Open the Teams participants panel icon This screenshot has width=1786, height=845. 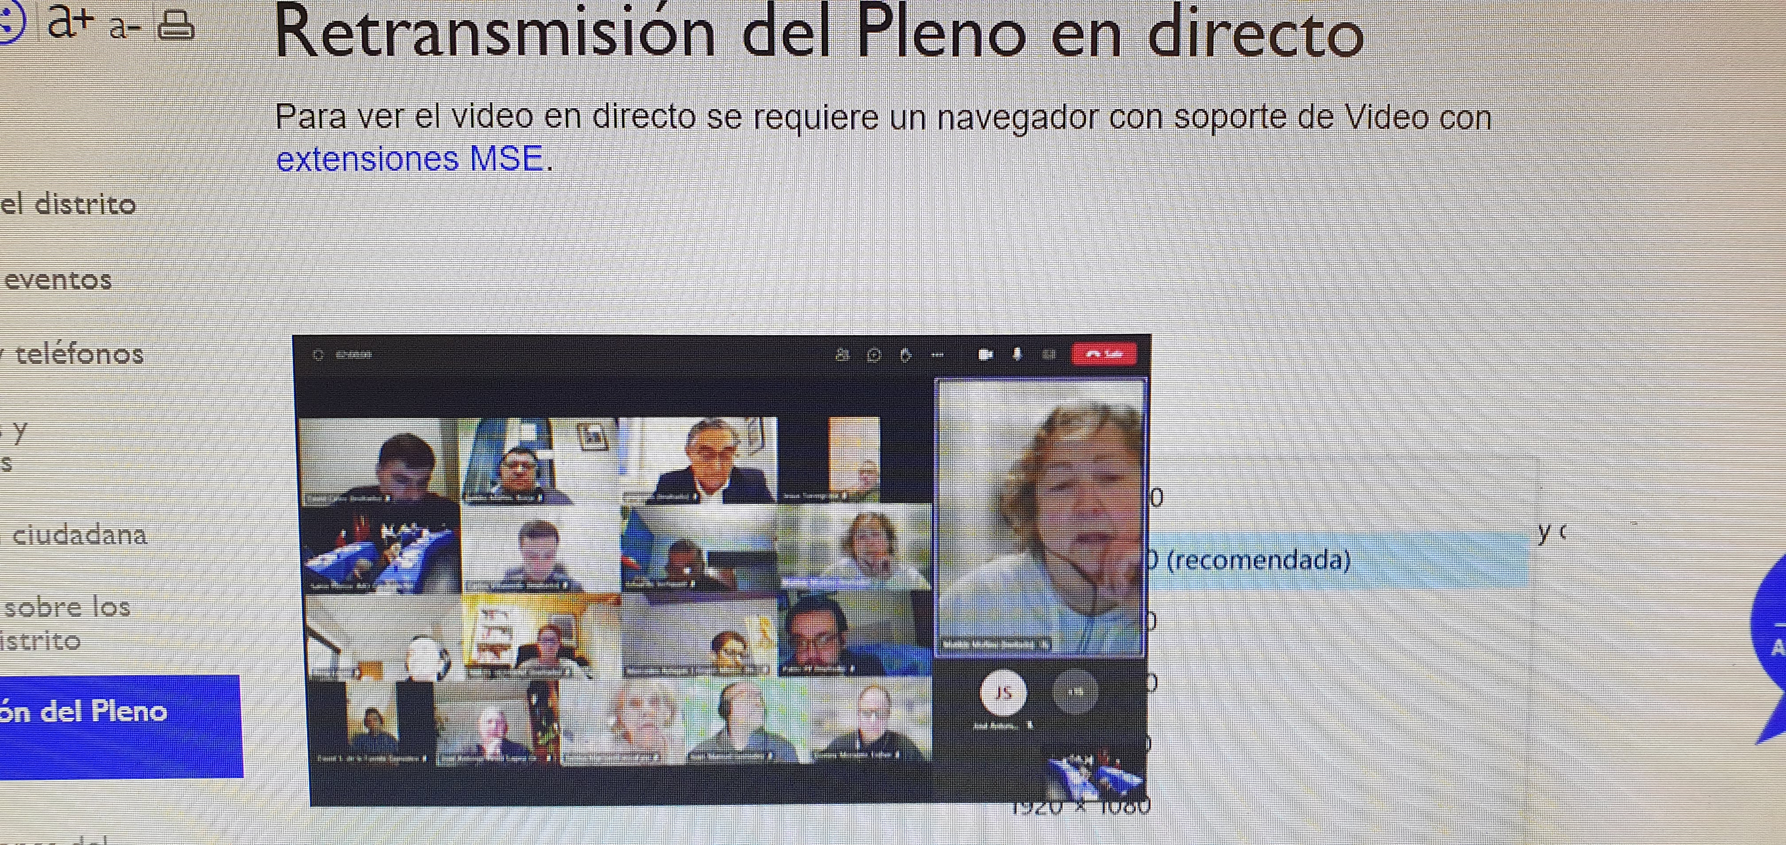click(x=842, y=355)
